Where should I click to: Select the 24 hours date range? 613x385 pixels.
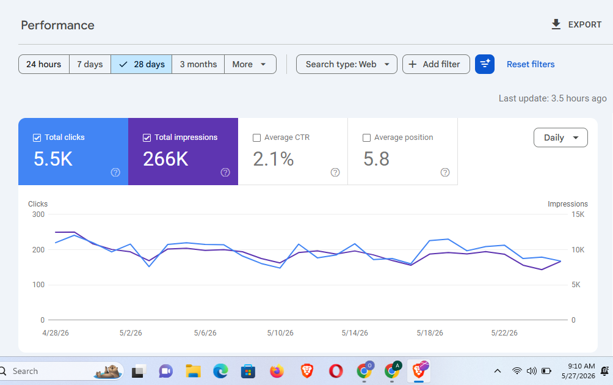click(44, 64)
